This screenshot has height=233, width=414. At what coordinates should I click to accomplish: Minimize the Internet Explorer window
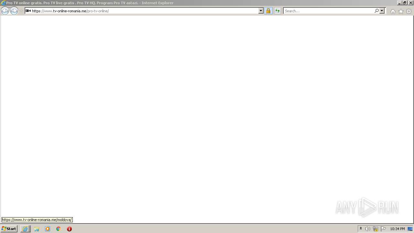(399, 3)
